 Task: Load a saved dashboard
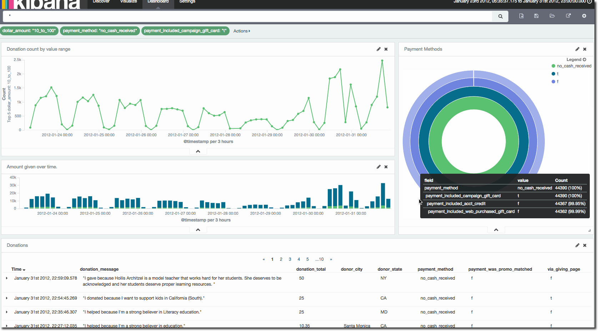[x=552, y=16]
